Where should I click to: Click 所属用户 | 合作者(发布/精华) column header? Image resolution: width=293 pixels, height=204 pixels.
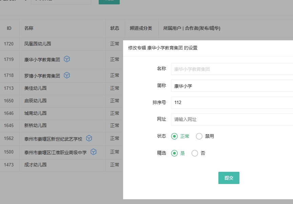(192, 28)
